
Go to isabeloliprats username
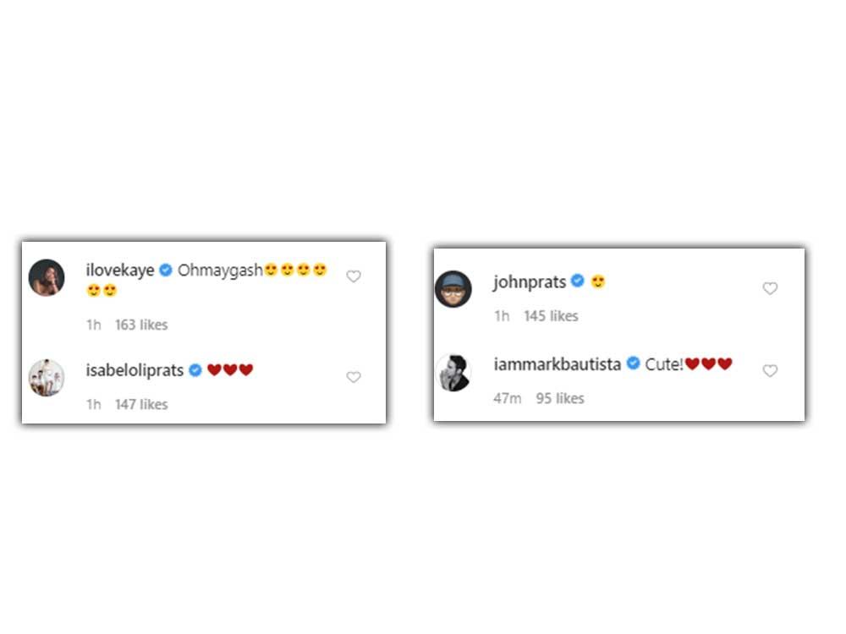(135, 371)
